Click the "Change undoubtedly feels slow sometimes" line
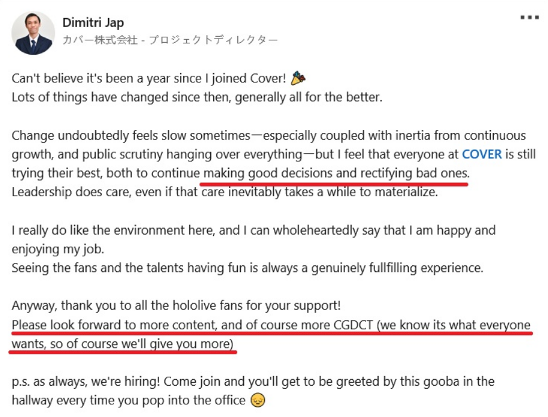 tap(269, 135)
